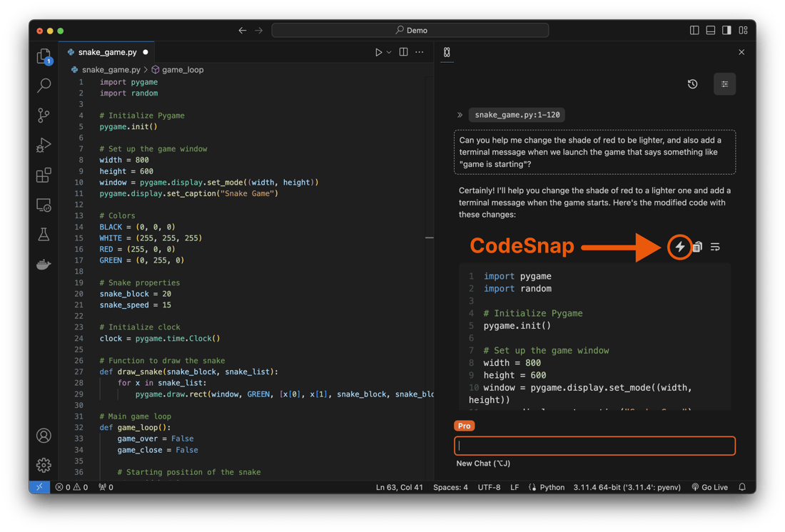This screenshot has width=785, height=532.
Task: Click the GREEN = (0, 255, 0) code line
Action: point(142,260)
